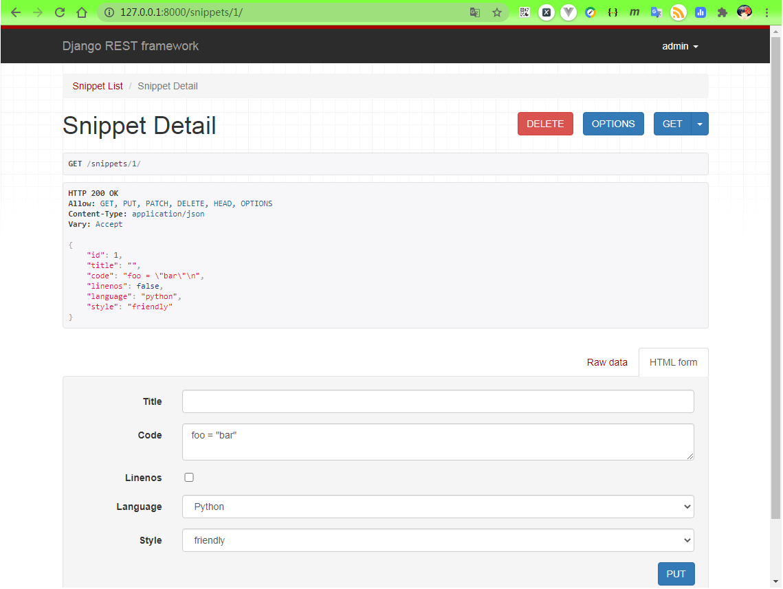This screenshot has width=783, height=589.
Task: Click the "HTTP 200 OK" status text
Action: 93,193
